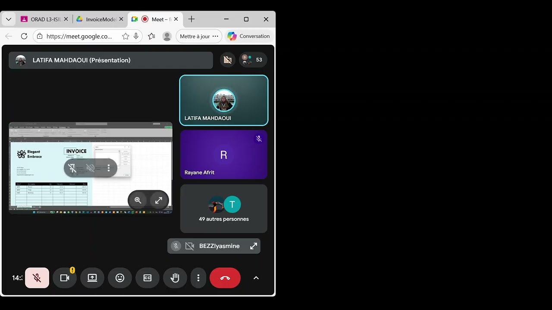Click the shared invoice presentation
The height and width of the screenshot is (310, 552).
point(91,168)
